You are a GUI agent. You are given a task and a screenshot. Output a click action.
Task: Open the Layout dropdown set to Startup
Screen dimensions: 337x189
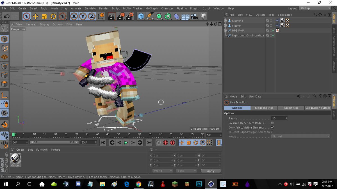coord(315,8)
